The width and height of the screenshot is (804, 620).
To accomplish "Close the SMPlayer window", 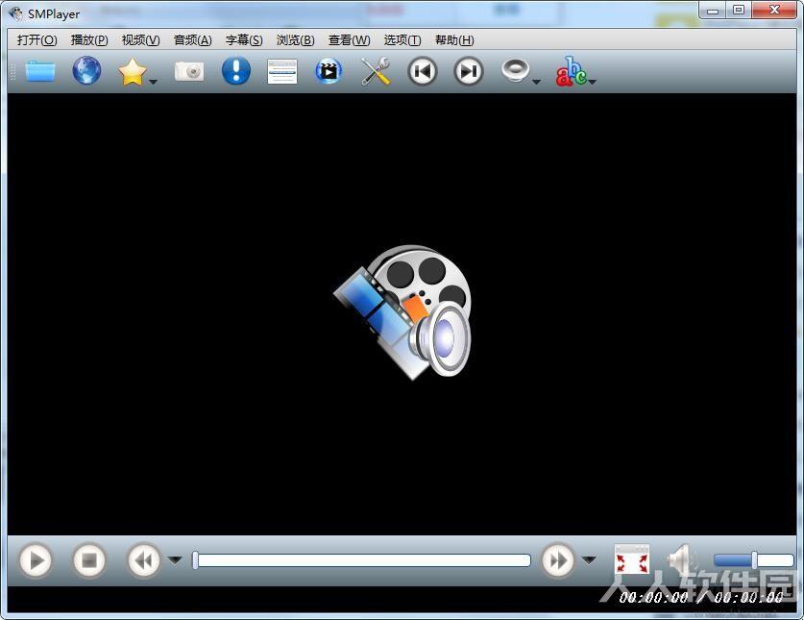I will pos(775,11).
